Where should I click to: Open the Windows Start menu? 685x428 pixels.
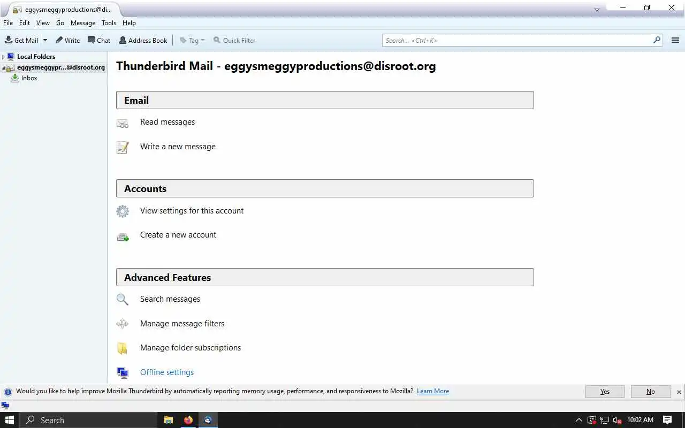(x=10, y=420)
